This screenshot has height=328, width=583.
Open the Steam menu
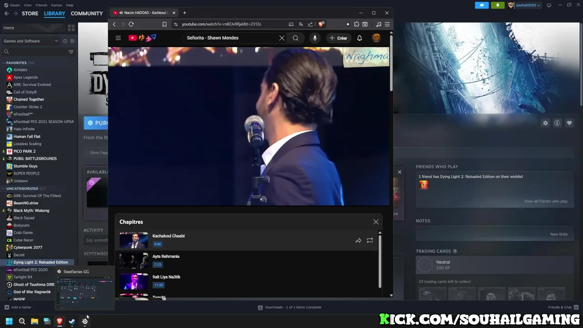12,5
